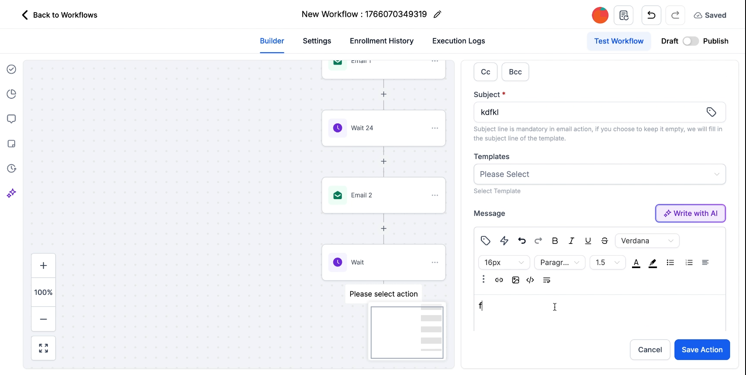Expand the Verdana font family dropdown
Screen dimensions: 746x375
[x=647, y=241]
